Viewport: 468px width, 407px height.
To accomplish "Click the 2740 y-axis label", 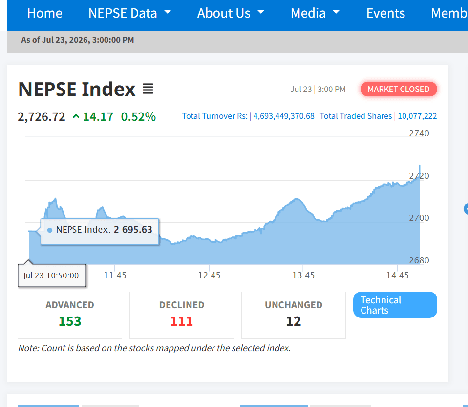I will tap(419, 133).
